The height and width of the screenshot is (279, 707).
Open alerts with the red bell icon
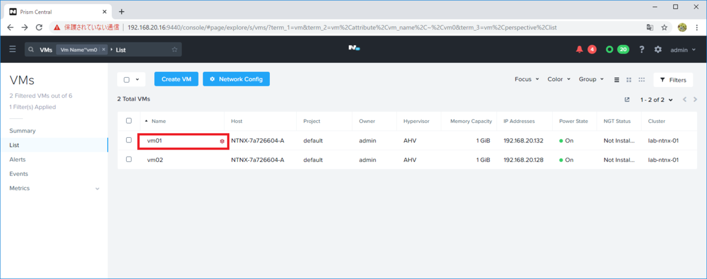click(x=579, y=49)
